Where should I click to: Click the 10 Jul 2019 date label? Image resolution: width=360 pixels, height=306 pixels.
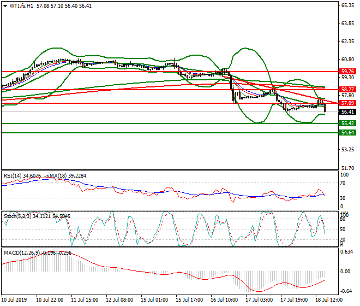point(14,300)
